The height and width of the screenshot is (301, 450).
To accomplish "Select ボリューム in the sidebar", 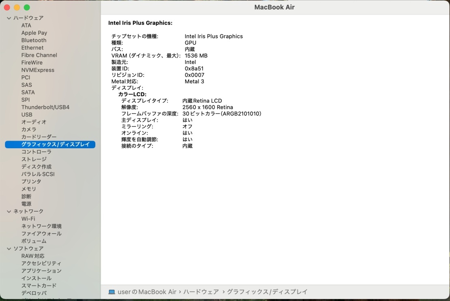I will [34, 241].
